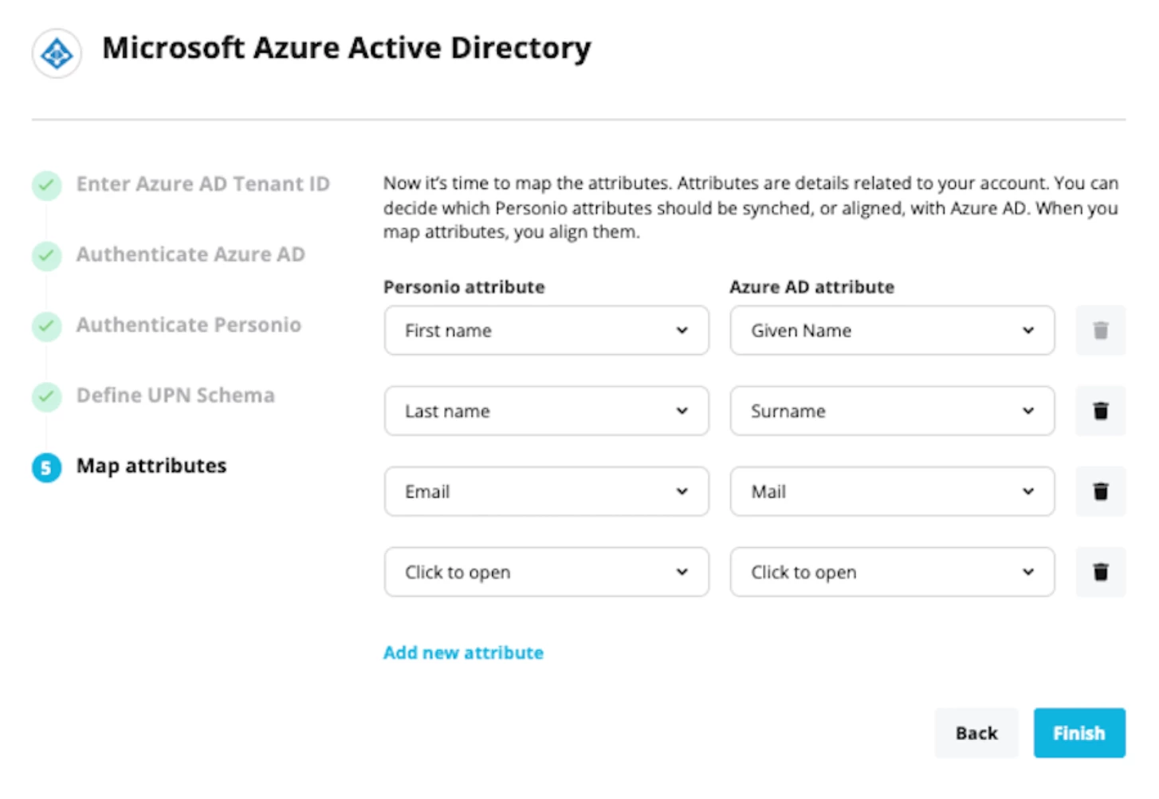
Task: Click the green check beside Define UPN Schema
Action: point(47,396)
